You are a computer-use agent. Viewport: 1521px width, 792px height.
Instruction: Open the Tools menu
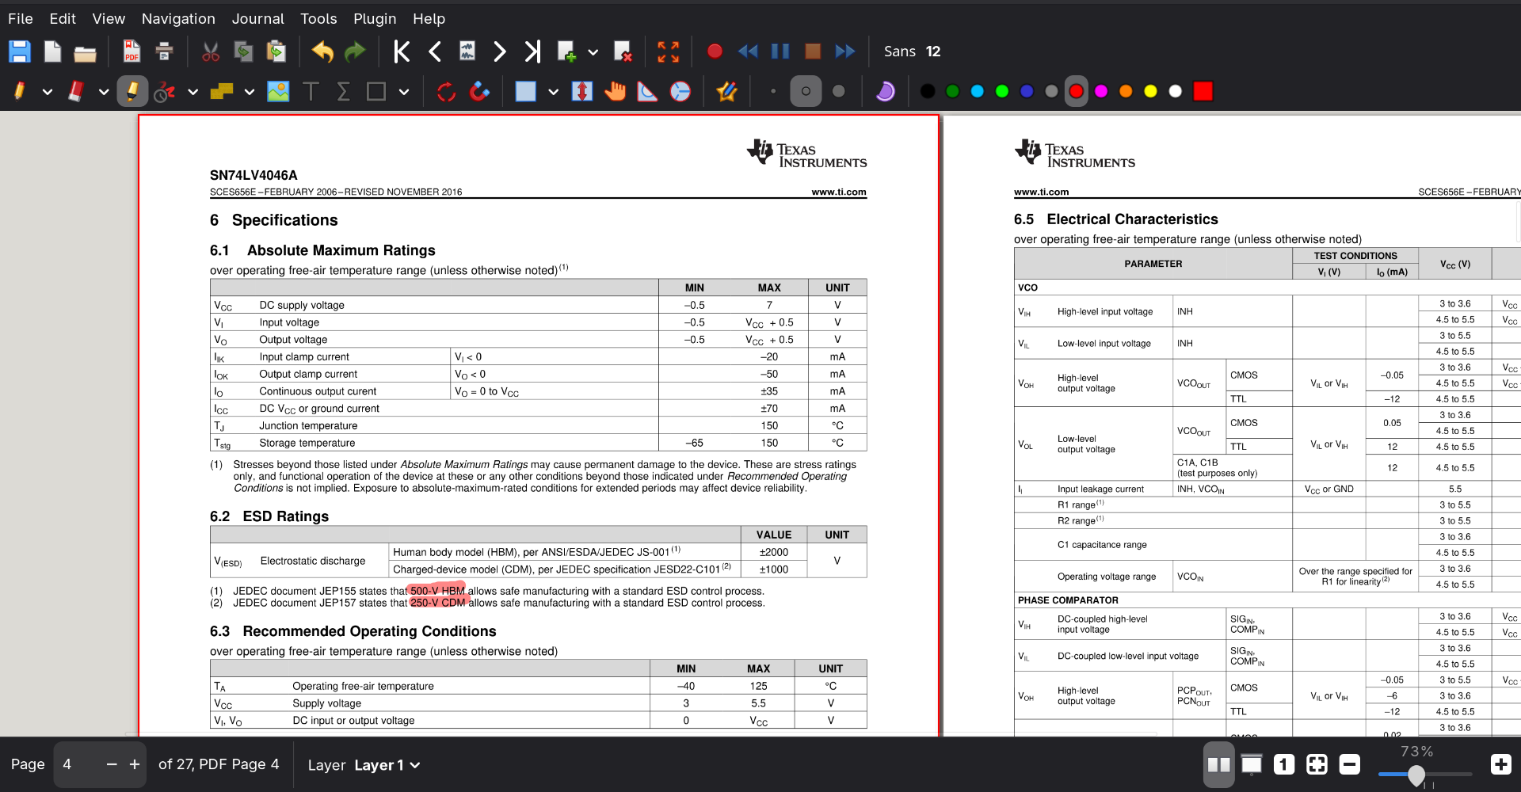(x=318, y=18)
